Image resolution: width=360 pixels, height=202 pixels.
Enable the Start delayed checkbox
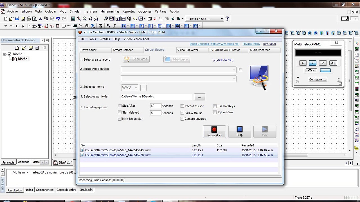120,113
